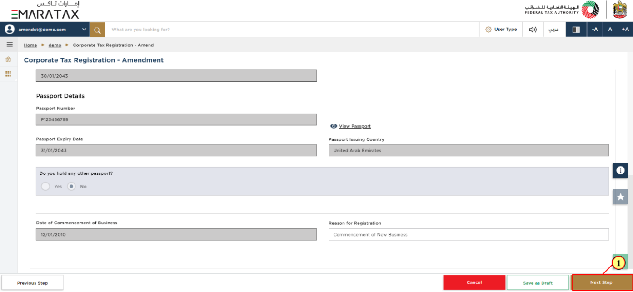This screenshot has height=292, width=633.
Task: Click the red Cancel button
Action: tap(474, 282)
